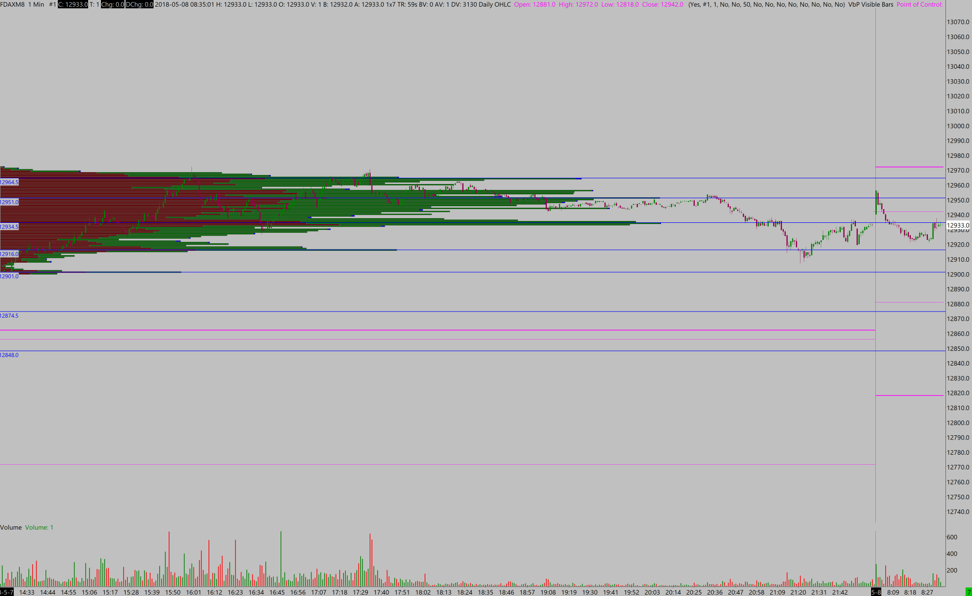Click 400 on the volume scale
The image size is (972, 596).
coord(952,554)
